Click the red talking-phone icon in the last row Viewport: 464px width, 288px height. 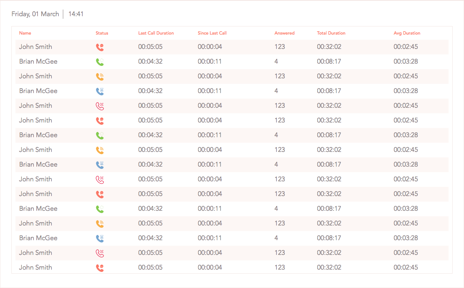coord(100,268)
